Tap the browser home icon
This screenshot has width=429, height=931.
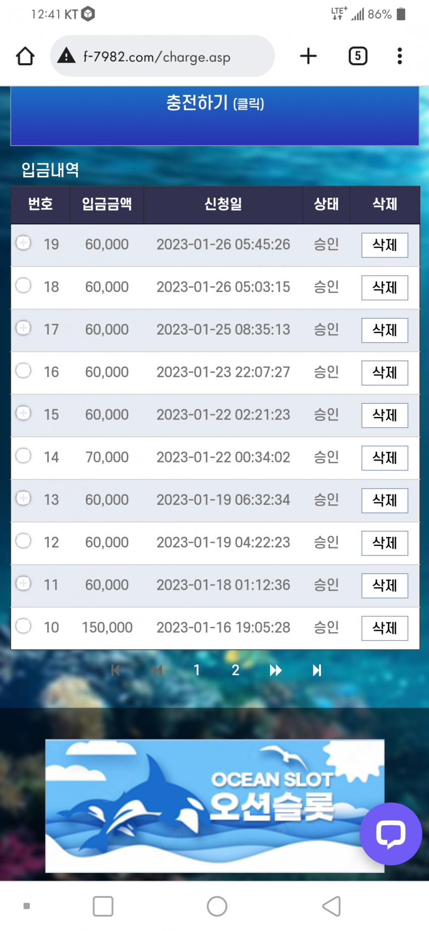click(x=25, y=56)
